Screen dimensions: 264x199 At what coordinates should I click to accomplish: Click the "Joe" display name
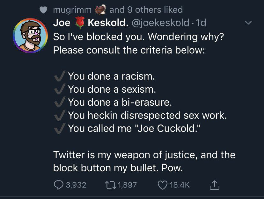(x=62, y=23)
